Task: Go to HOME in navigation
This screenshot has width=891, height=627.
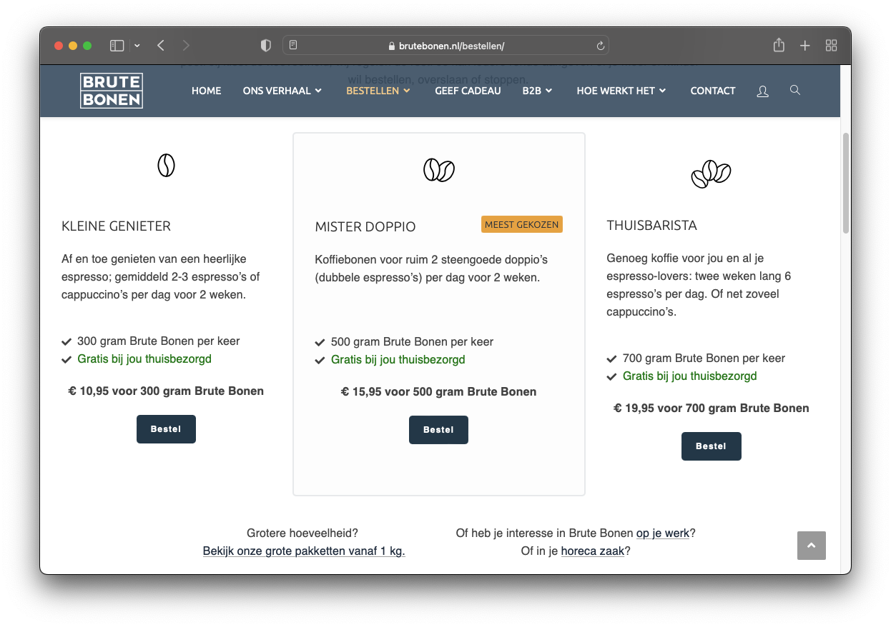Action: click(206, 91)
